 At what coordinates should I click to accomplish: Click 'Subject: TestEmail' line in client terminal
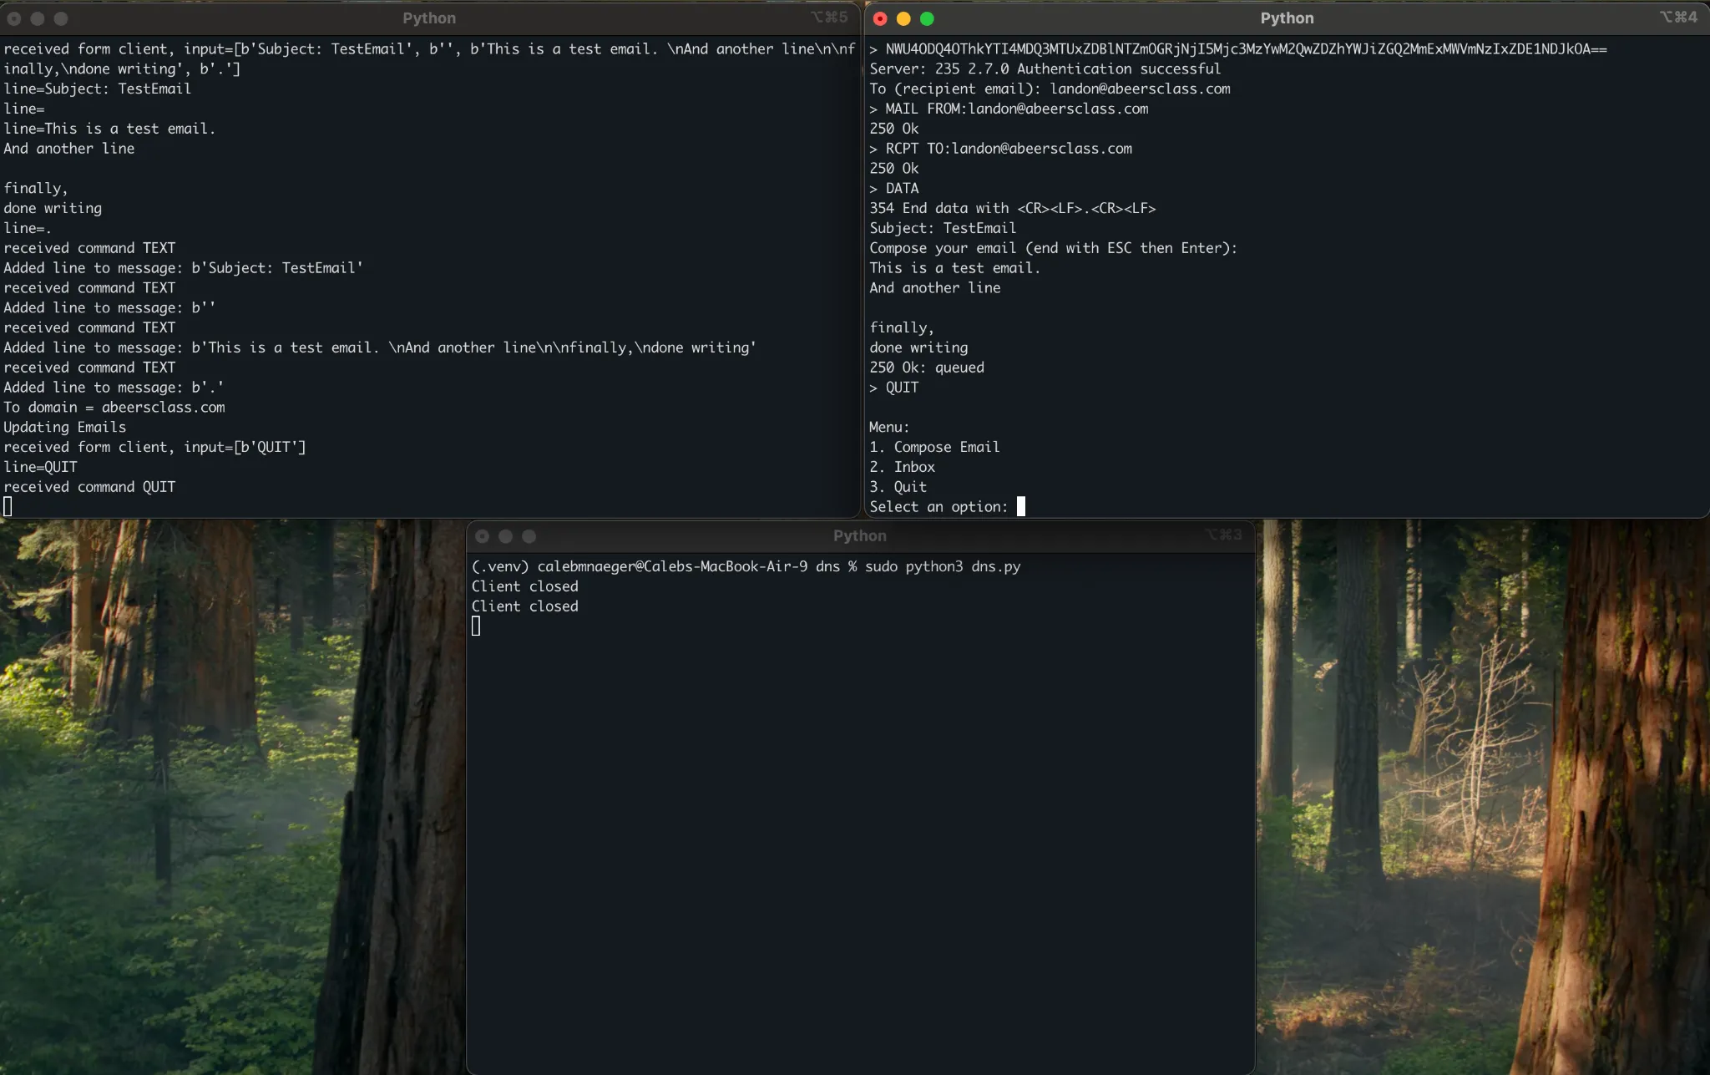(x=943, y=228)
